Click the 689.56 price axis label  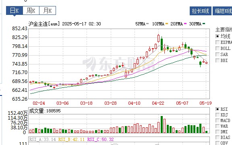pyautogui.click(x=20, y=81)
